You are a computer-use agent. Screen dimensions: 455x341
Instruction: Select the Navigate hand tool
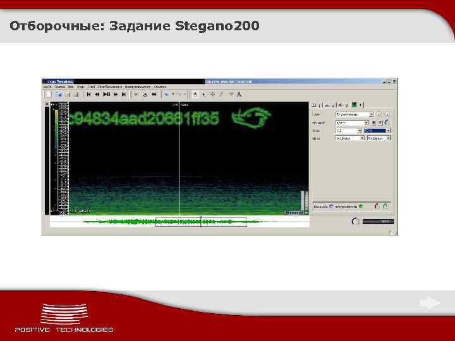pos(195,94)
